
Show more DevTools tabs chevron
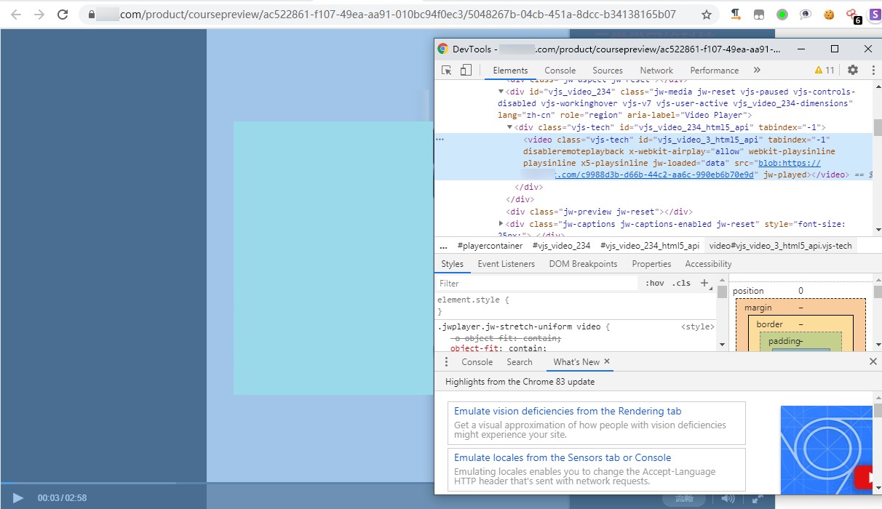[x=757, y=71]
